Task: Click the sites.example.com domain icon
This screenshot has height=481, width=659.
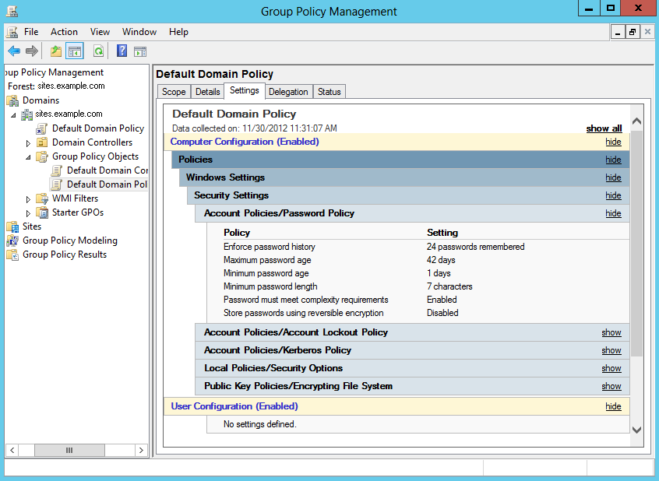Action: pos(27,114)
